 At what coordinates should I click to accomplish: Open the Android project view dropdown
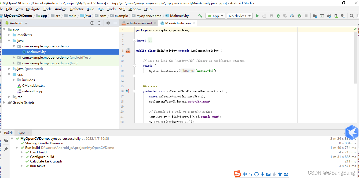pos(16,23)
